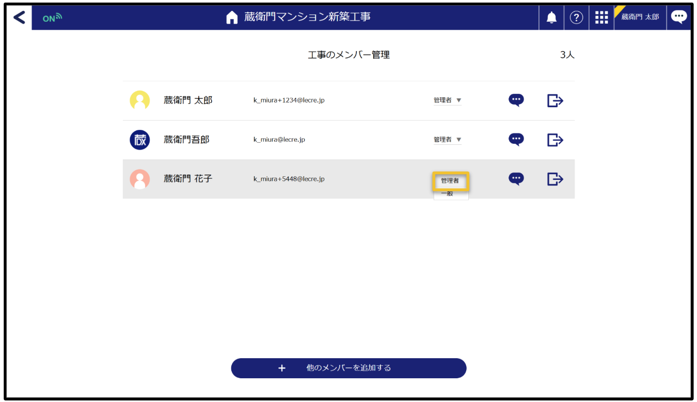The image size is (697, 402).
Task: Toggle the ON connection status indicator
Action: coord(52,18)
